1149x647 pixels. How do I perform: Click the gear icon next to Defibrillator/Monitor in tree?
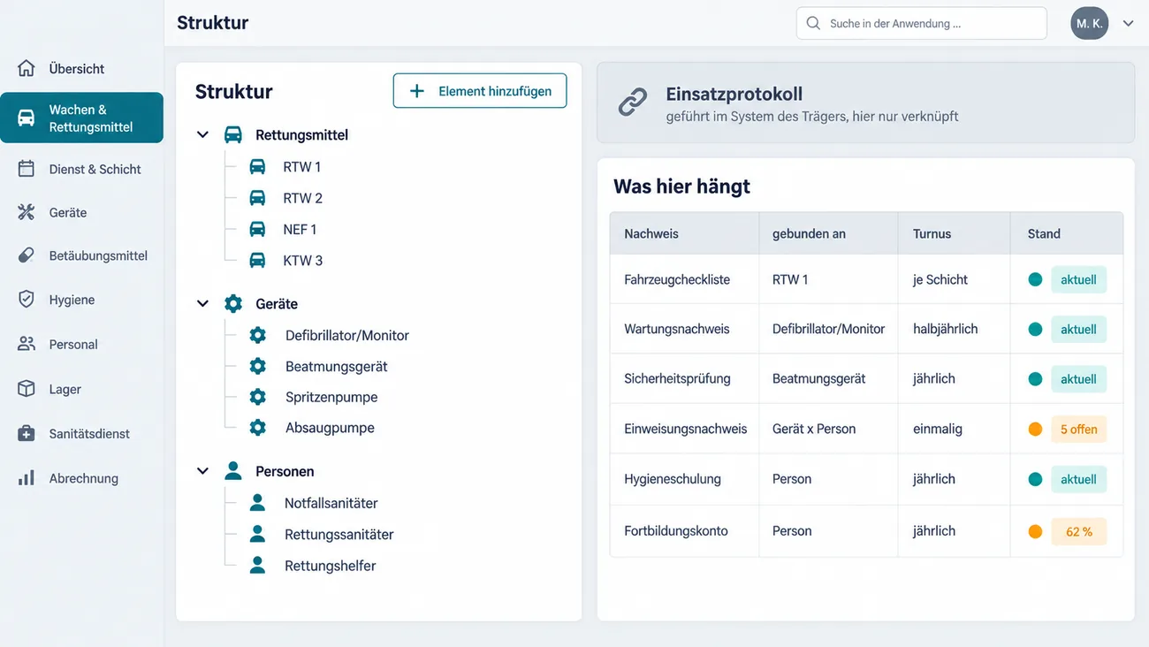tap(257, 335)
